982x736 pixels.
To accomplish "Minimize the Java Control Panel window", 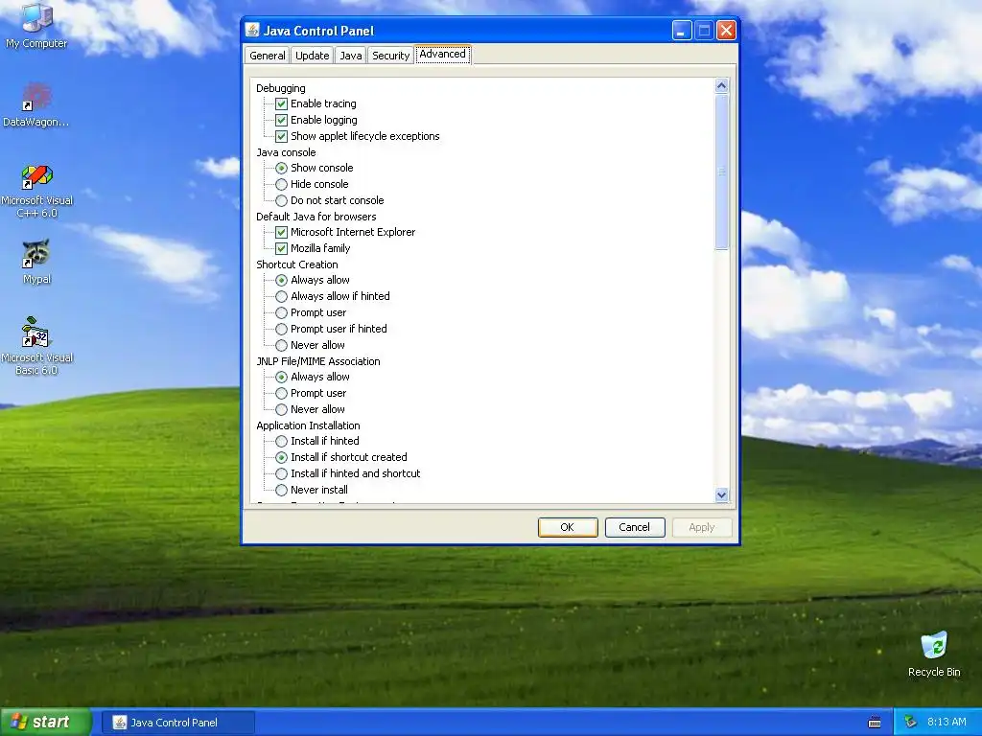I will (x=682, y=30).
